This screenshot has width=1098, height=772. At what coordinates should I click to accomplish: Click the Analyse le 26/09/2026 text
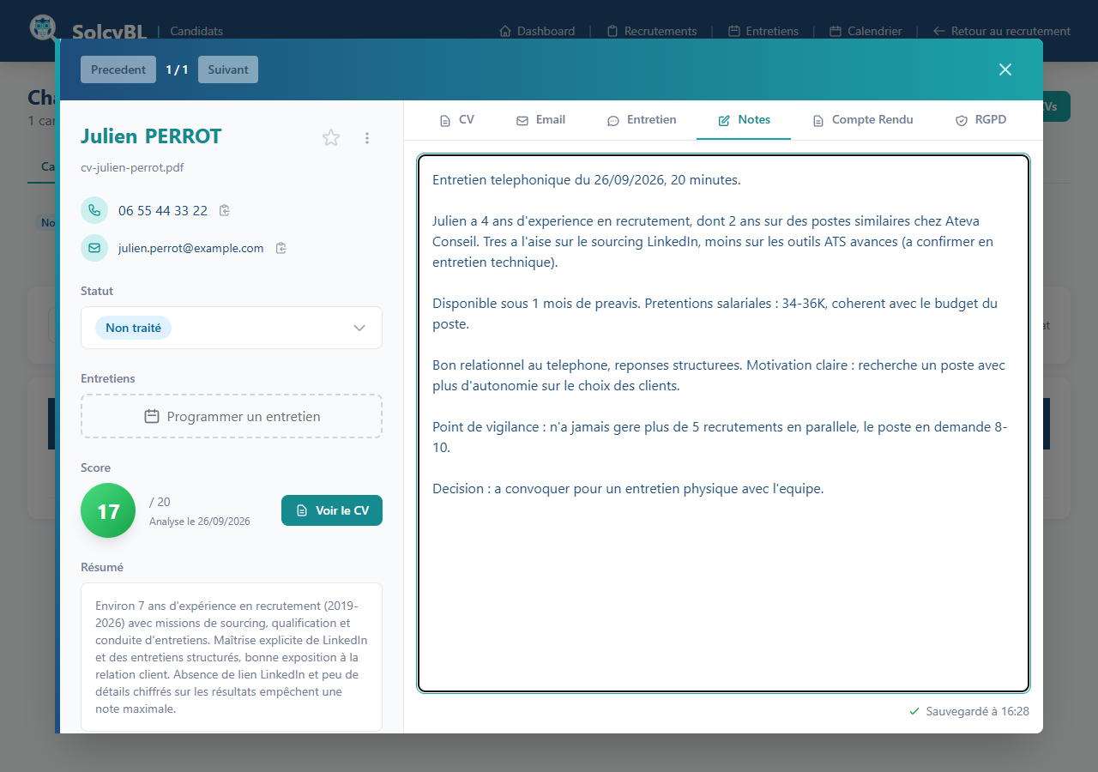[x=200, y=521]
